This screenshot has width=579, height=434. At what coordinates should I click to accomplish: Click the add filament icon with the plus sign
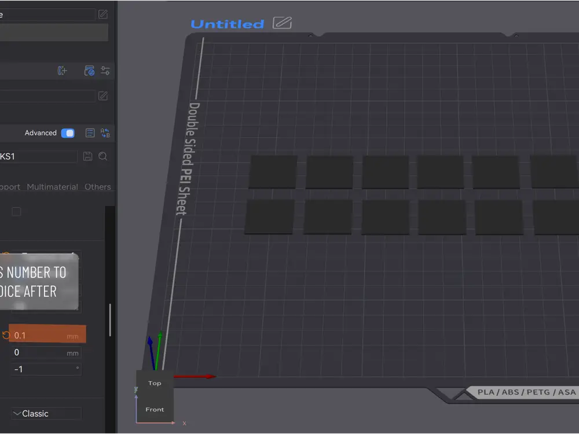pyautogui.click(x=63, y=71)
